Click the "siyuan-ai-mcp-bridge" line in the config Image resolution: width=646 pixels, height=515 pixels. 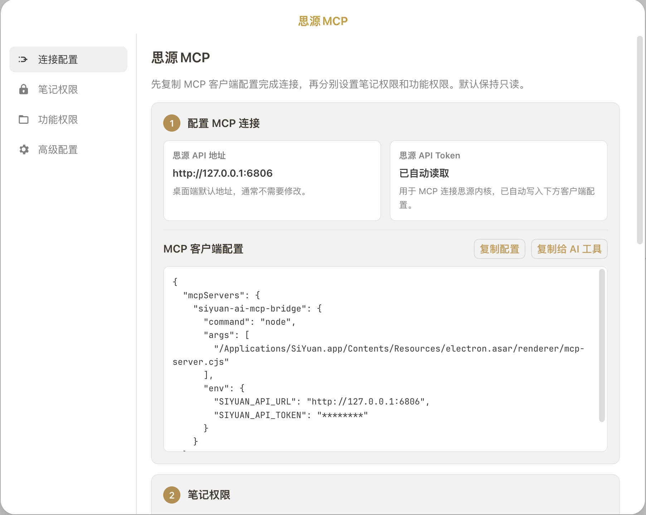[x=258, y=309]
